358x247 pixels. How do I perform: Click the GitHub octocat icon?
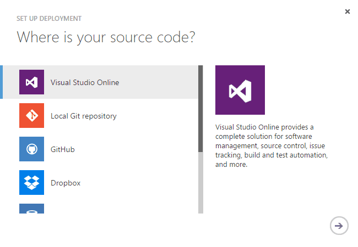pos(31,149)
